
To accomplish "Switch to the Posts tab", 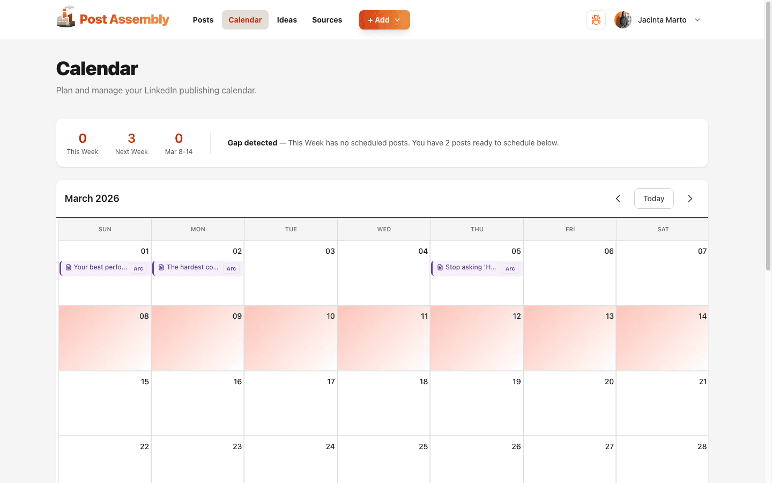I will click(x=203, y=20).
